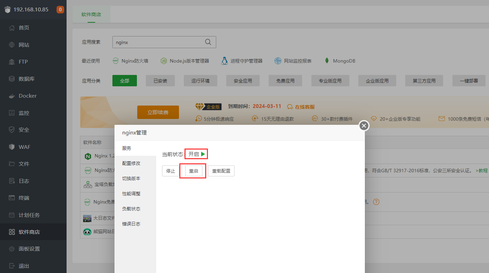The height and width of the screenshot is (273, 489).
Task: Select 软件商店 in the sidebar
Action: (33, 232)
